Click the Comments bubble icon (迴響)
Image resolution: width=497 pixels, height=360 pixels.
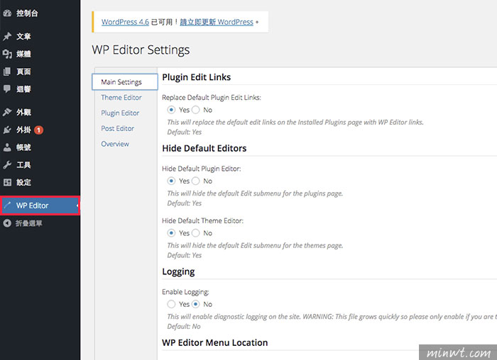[x=7, y=89]
